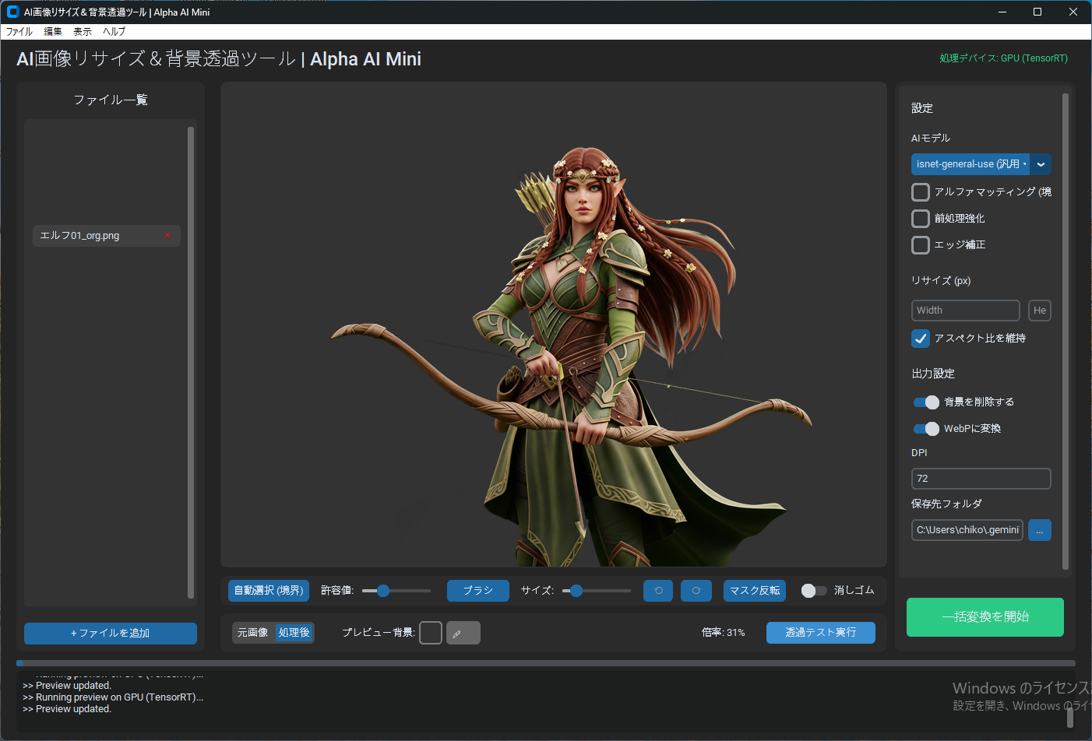Remove エルフ01_org.png with the red X
This screenshot has height=741, width=1092.
pyautogui.click(x=167, y=236)
